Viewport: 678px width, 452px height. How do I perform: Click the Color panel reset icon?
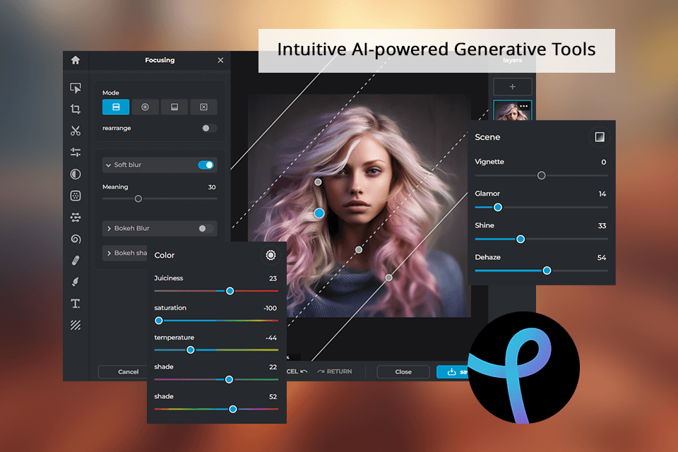pos(270,255)
